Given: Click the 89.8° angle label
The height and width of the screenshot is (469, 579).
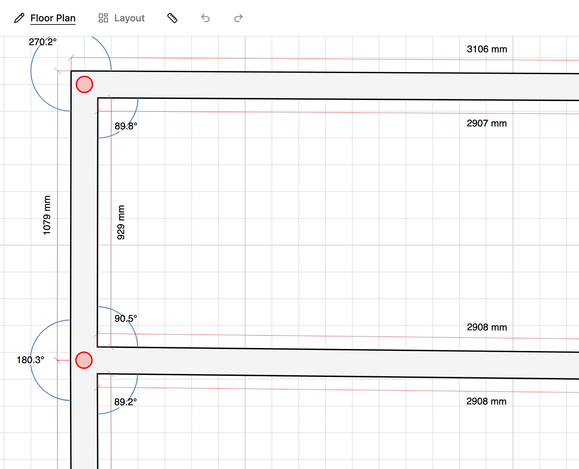Looking at the screenshot, I should click(126, 126).
